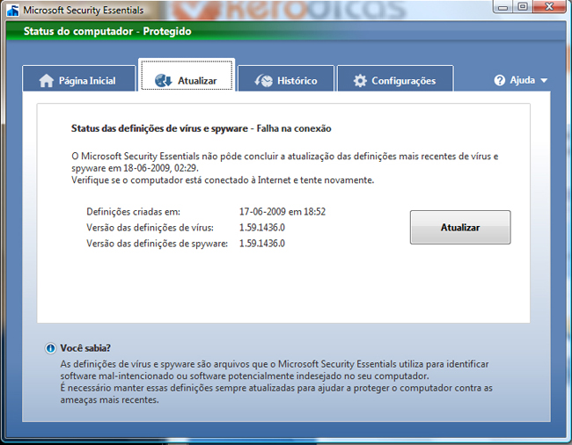Click the Status das definições heading

point(201,128)
